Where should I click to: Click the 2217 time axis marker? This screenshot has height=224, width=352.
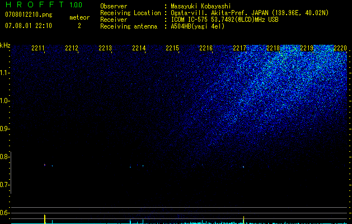[240, 48]
